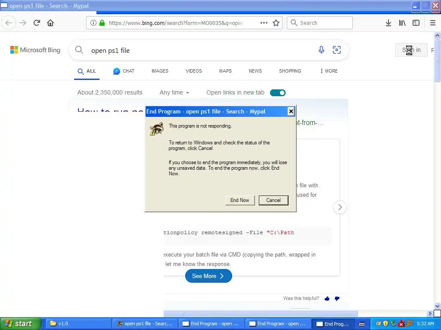Click the About 2,350,000 results text
Image resolution: width=441 pixels, height=330 pixels.
[x=110, y=93]
